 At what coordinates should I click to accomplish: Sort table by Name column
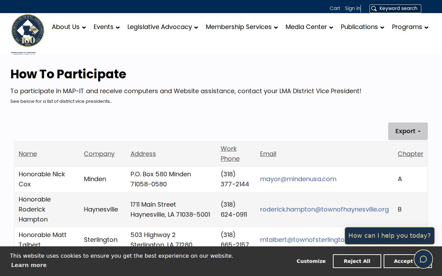(x=28, y=154)
